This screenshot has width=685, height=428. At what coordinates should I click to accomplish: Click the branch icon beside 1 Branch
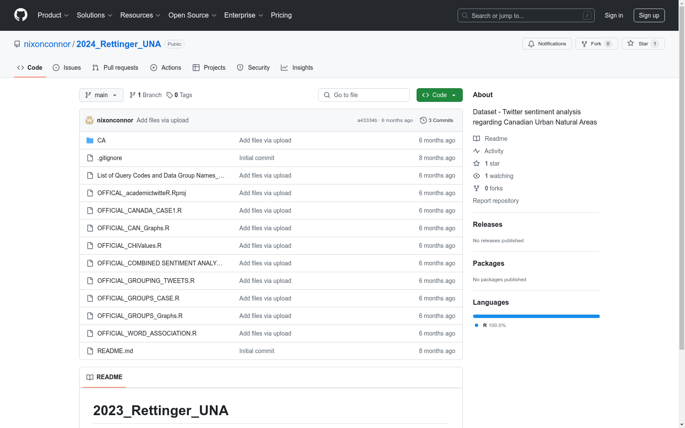tap(133, 95)
